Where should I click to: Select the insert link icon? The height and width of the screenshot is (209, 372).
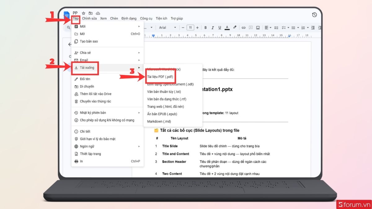[243, 27]
